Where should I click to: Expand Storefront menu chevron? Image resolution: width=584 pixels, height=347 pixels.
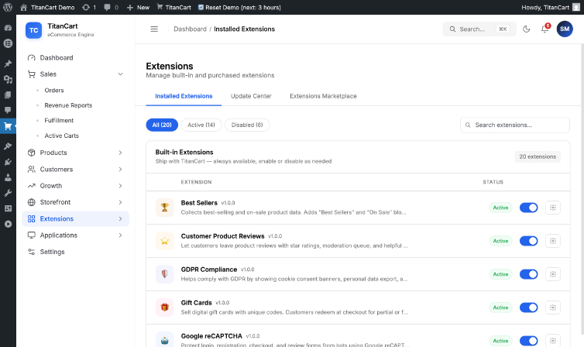(x=120, y=202)
